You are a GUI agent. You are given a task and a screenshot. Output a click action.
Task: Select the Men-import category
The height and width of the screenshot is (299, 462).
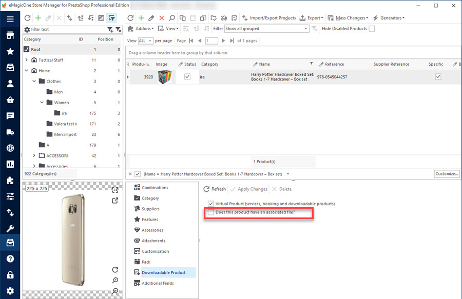[x=65, y=134]
